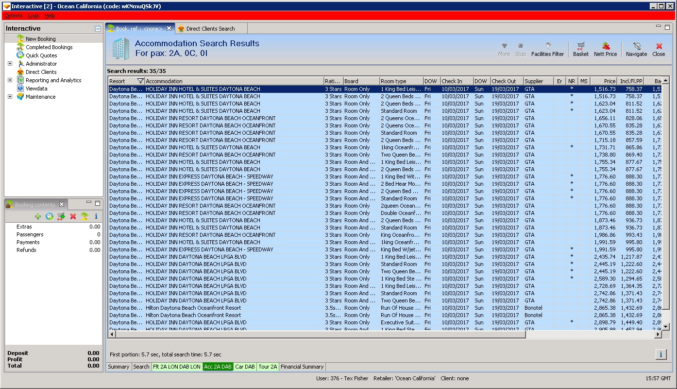Click the Nett Price toolbar icon

605,49
